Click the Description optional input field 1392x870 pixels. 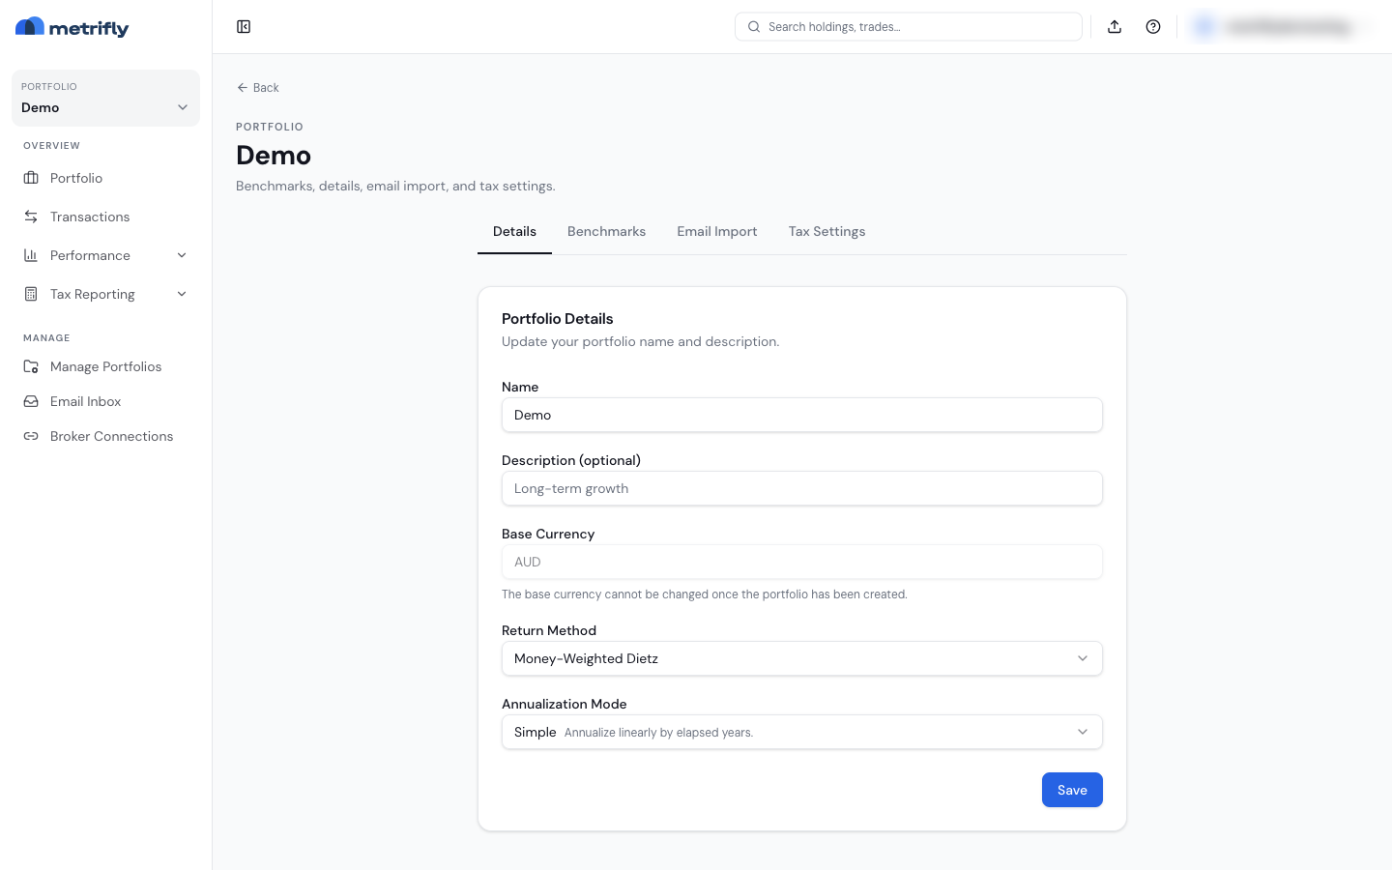coord(802,488)
